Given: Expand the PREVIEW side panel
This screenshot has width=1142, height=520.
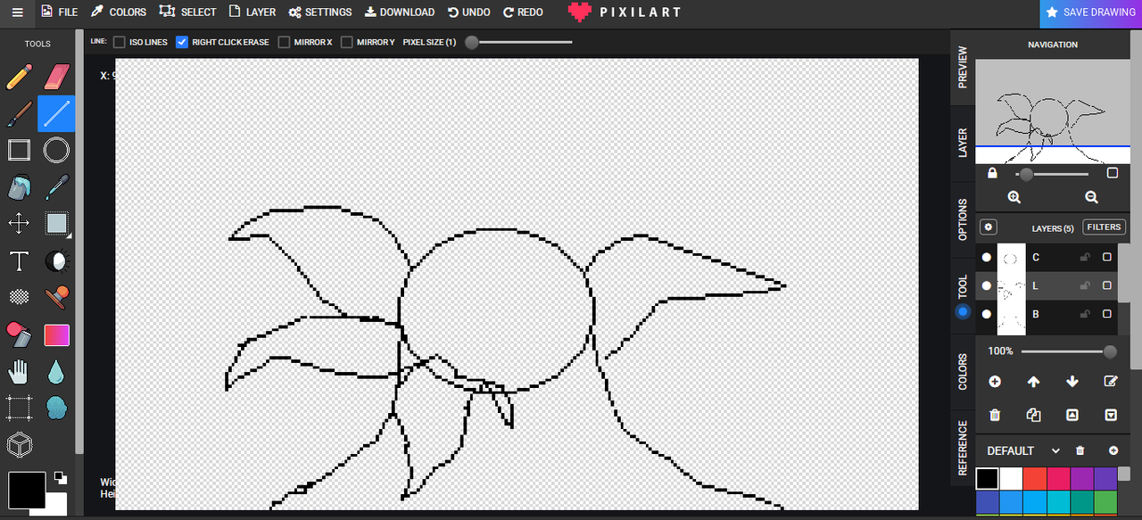Looking at the screenshot, I should [962, 67].
